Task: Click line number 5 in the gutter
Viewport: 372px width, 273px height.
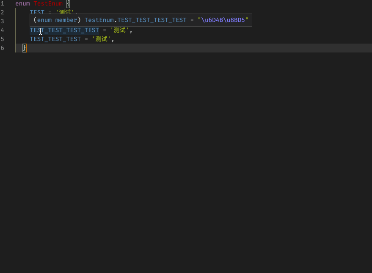Action: (3, 39)
